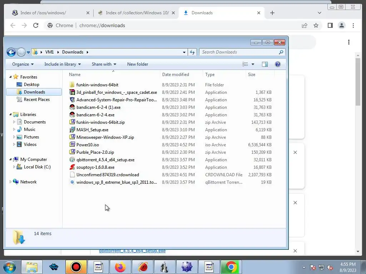Click the Change your view icon

pyautogui.click(x=245, y=64)
